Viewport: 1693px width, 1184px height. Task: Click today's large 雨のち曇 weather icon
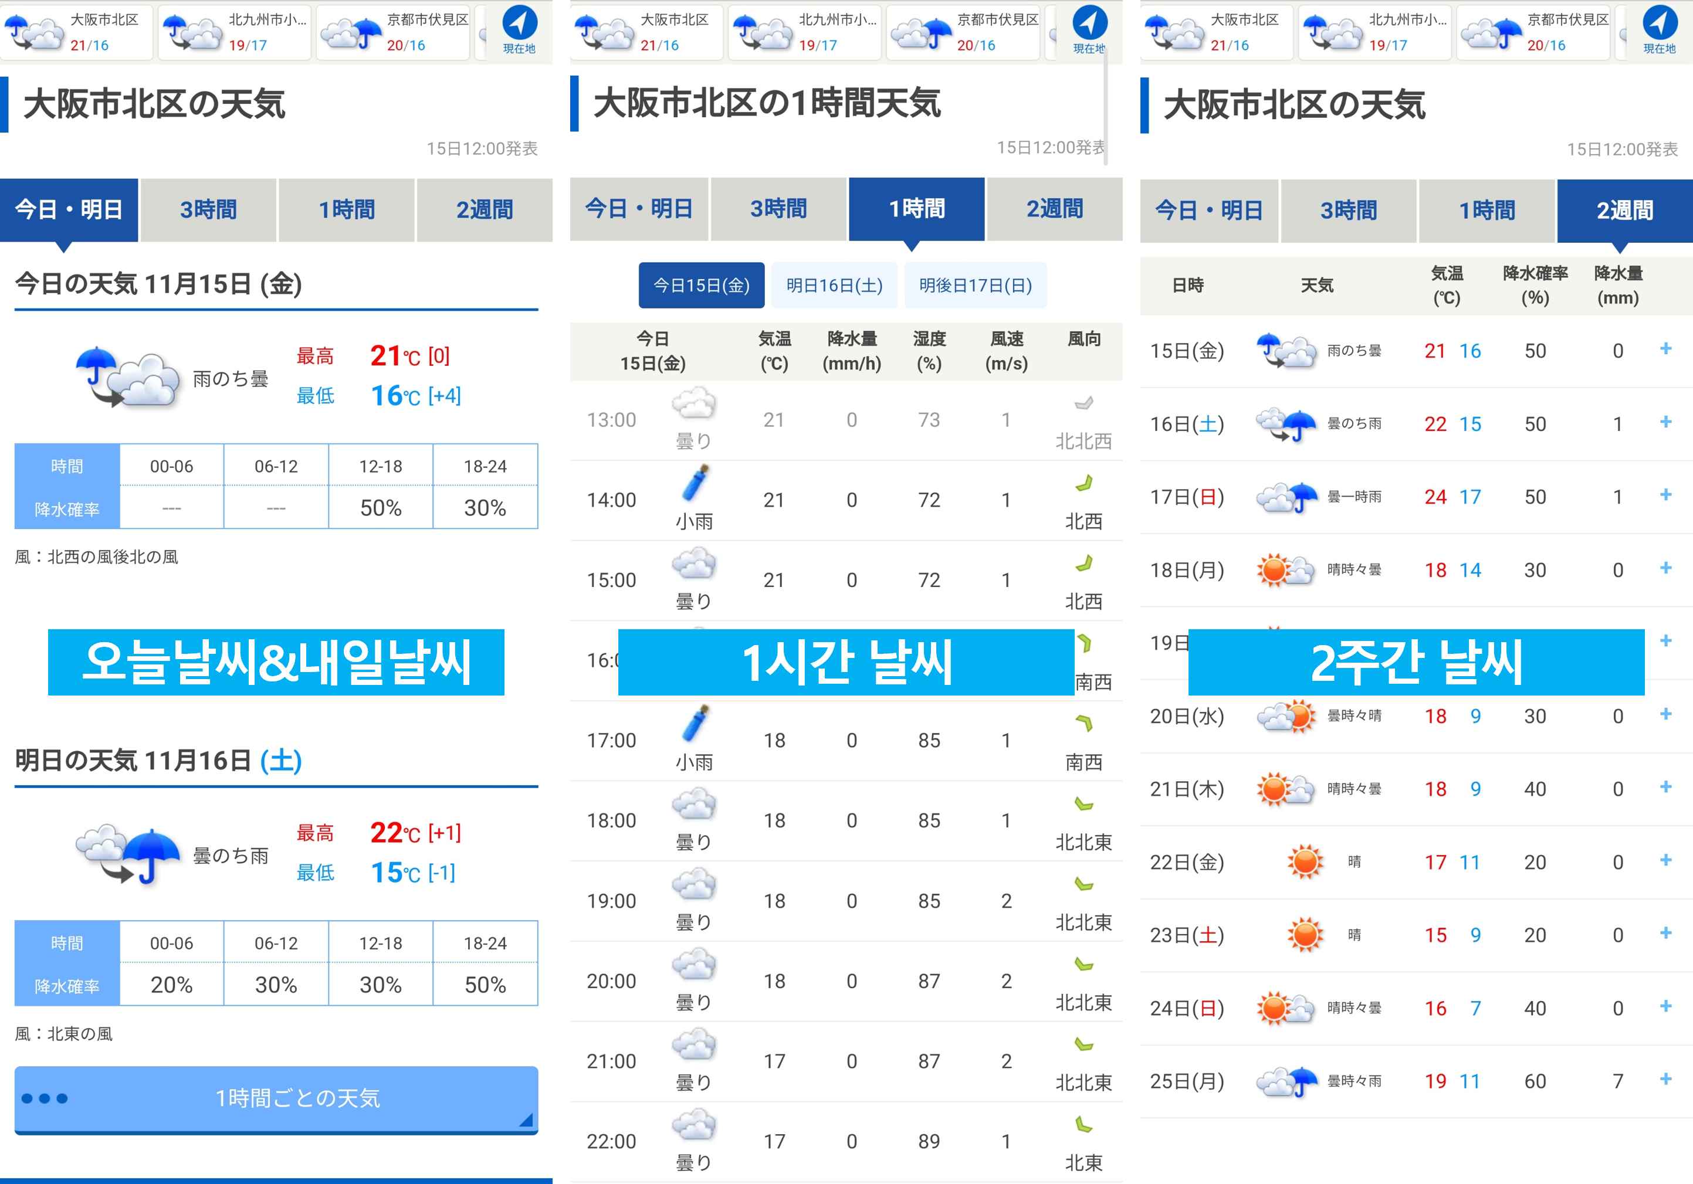click(x=127, y=378)
